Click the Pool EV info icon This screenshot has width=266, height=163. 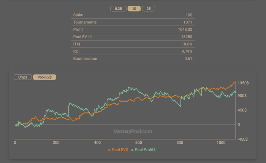point(90,37)
